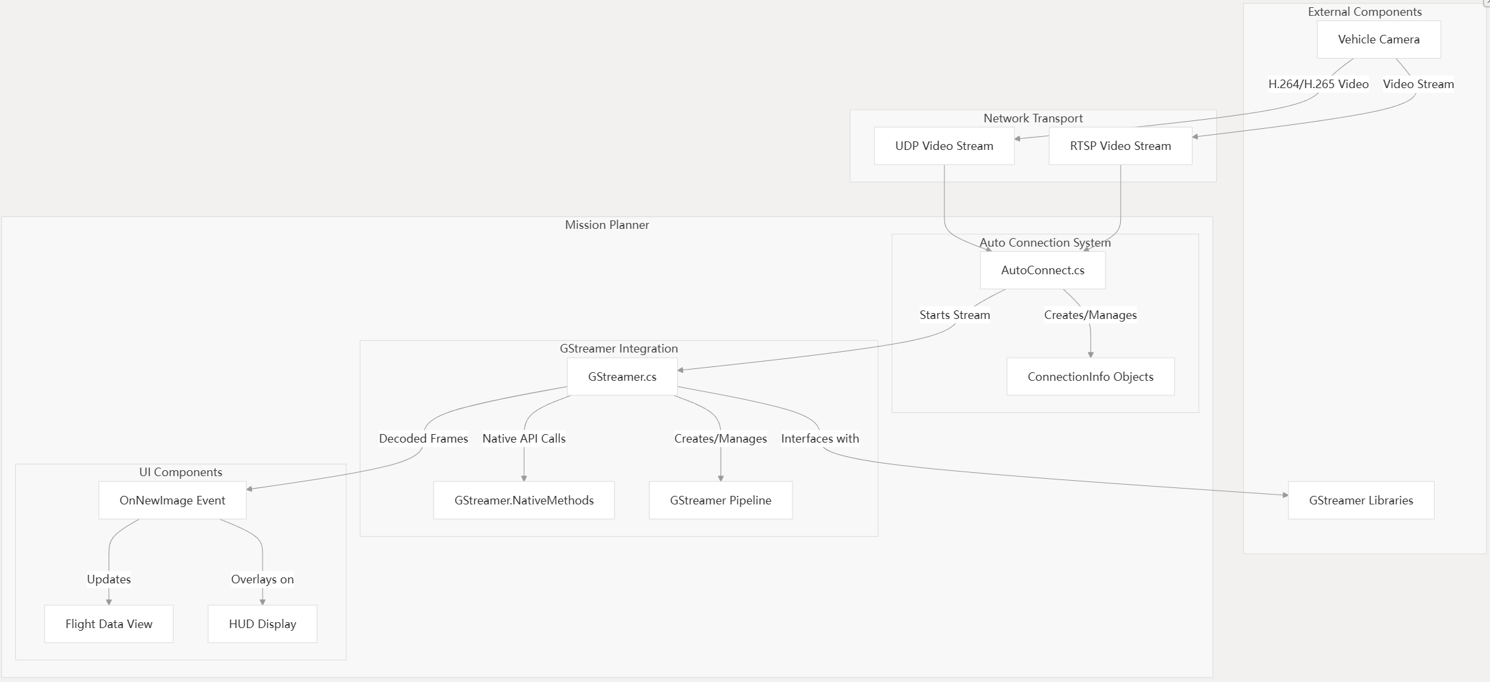Click the HUD Display node
Screen dimensions: 1490x682
coord(263,624)
